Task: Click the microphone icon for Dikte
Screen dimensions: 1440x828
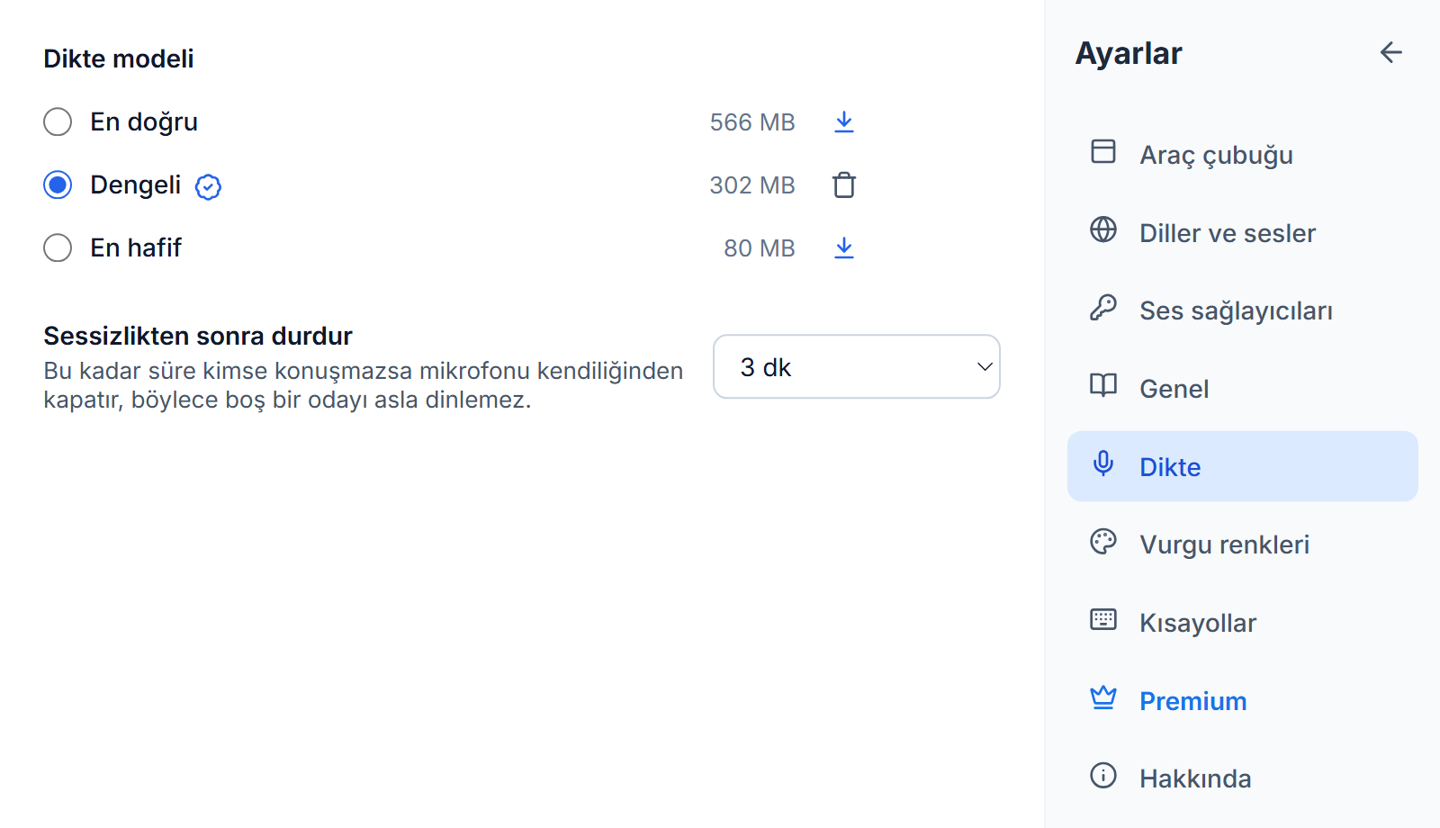Action: [1102, 463]
